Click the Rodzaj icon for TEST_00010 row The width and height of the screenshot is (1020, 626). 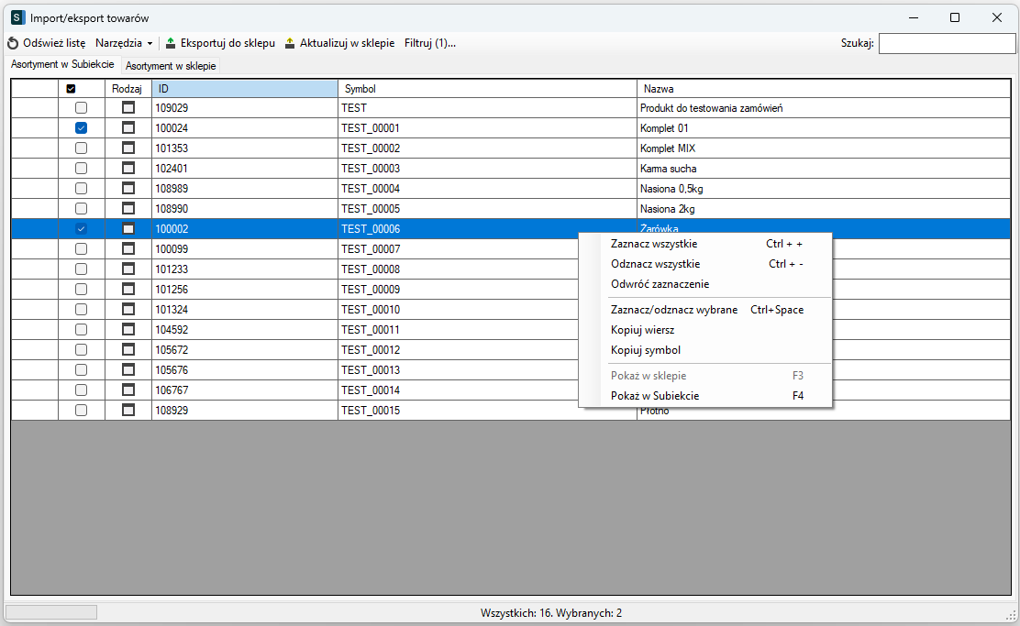point(128,310)
